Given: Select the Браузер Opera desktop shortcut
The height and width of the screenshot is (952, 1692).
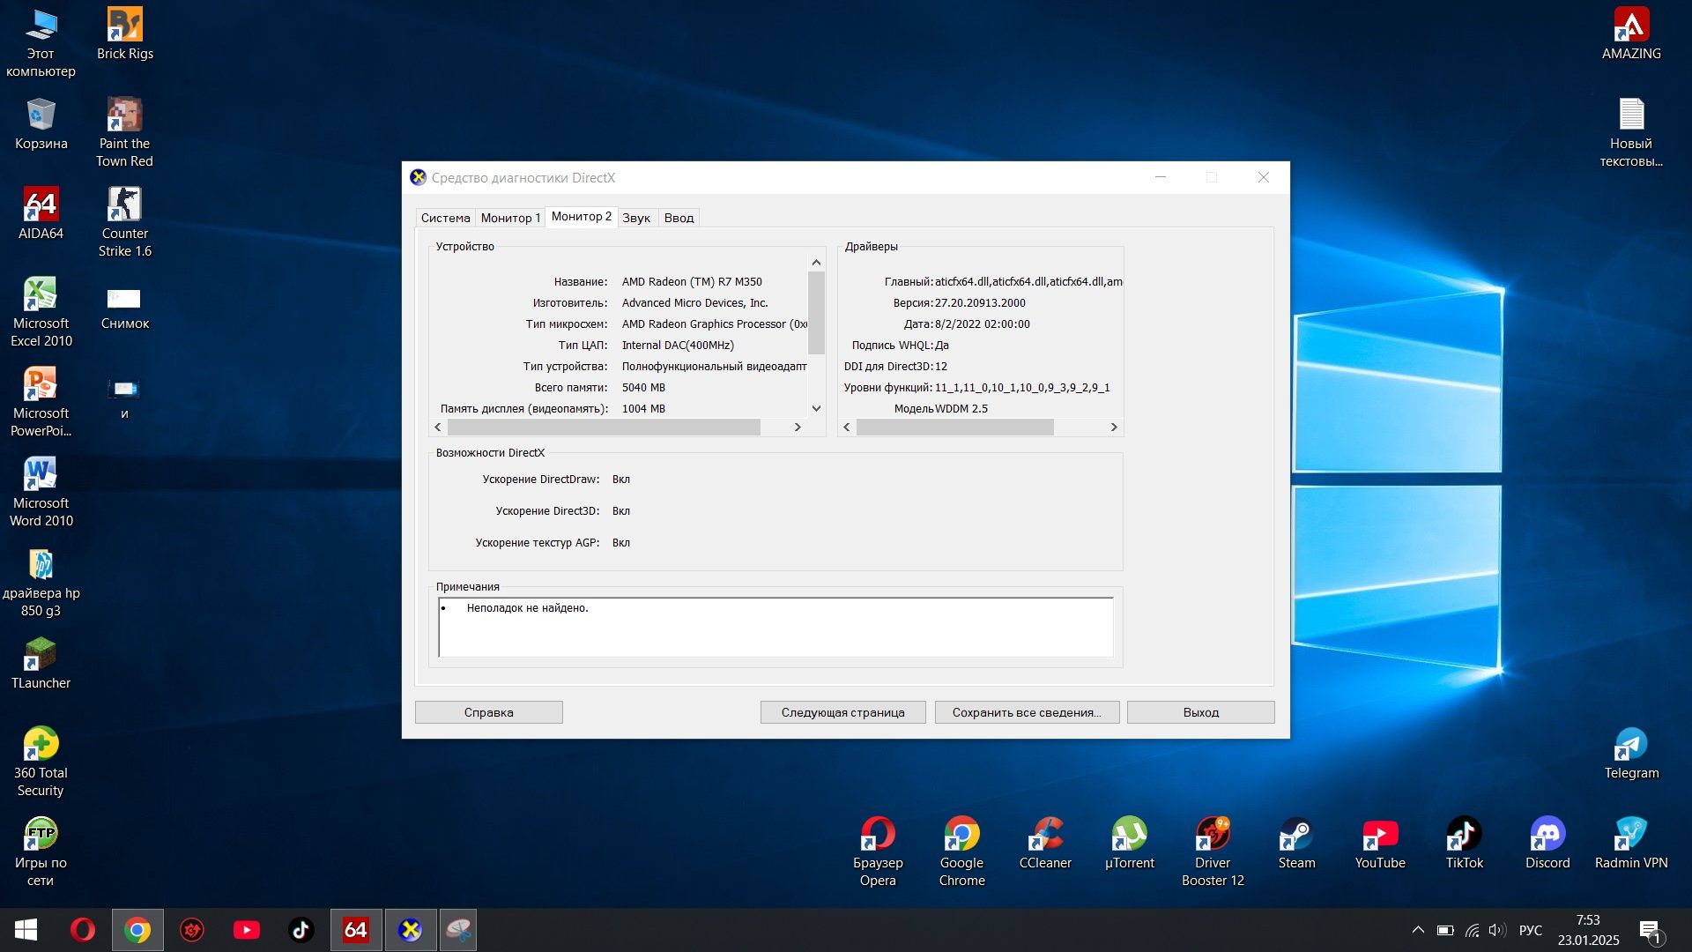Looking at the screenshot, I should pos(878,852).
